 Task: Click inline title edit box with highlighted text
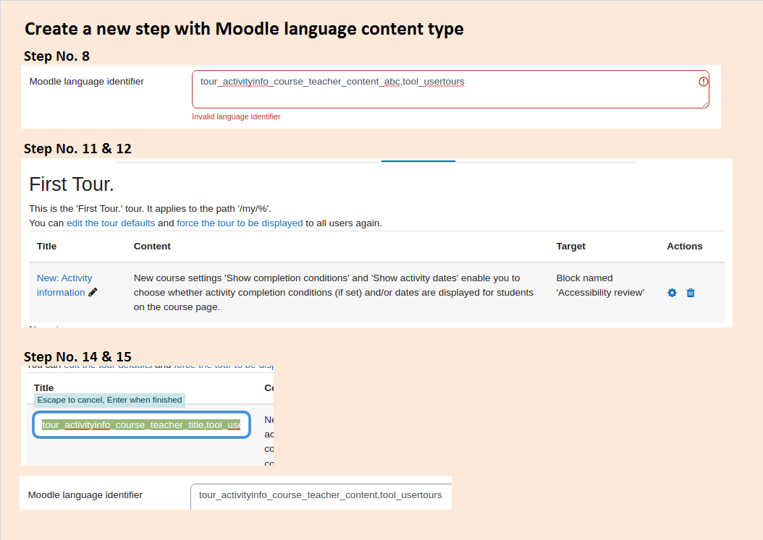142,425
